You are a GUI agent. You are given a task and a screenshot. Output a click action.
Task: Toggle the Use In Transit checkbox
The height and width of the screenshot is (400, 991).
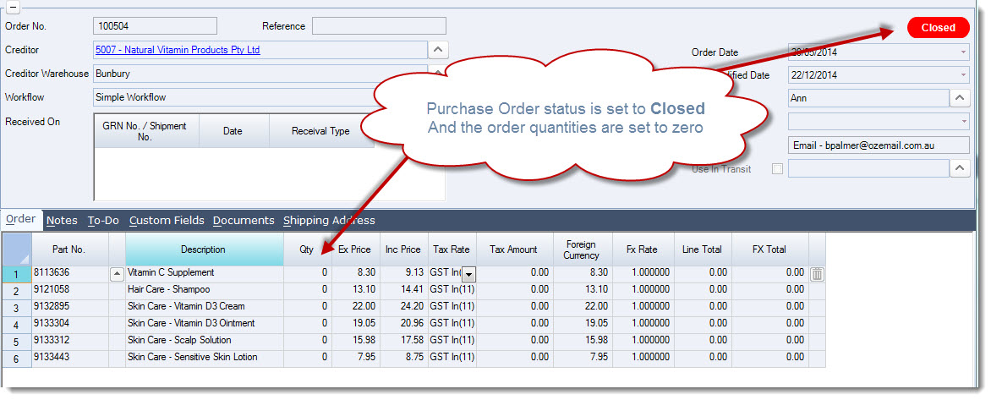point(777,169)
